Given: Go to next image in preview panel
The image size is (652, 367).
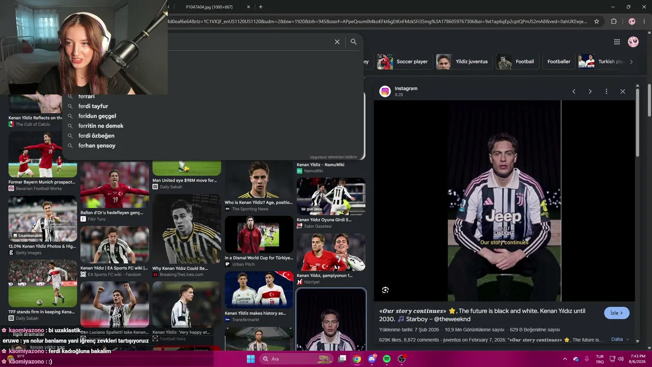Looking at the screenshot, I should tap(590, 91).
